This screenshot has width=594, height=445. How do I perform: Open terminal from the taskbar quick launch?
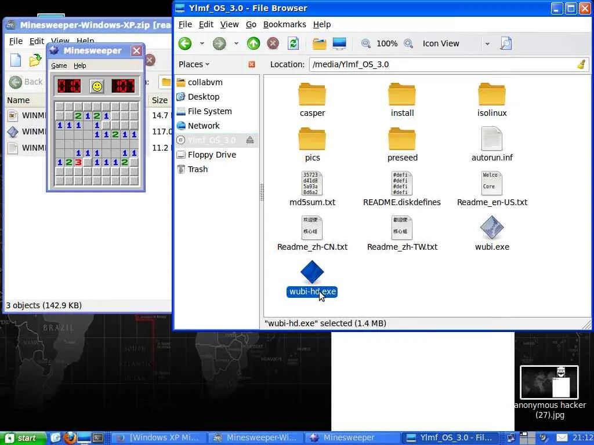[97, 438]
